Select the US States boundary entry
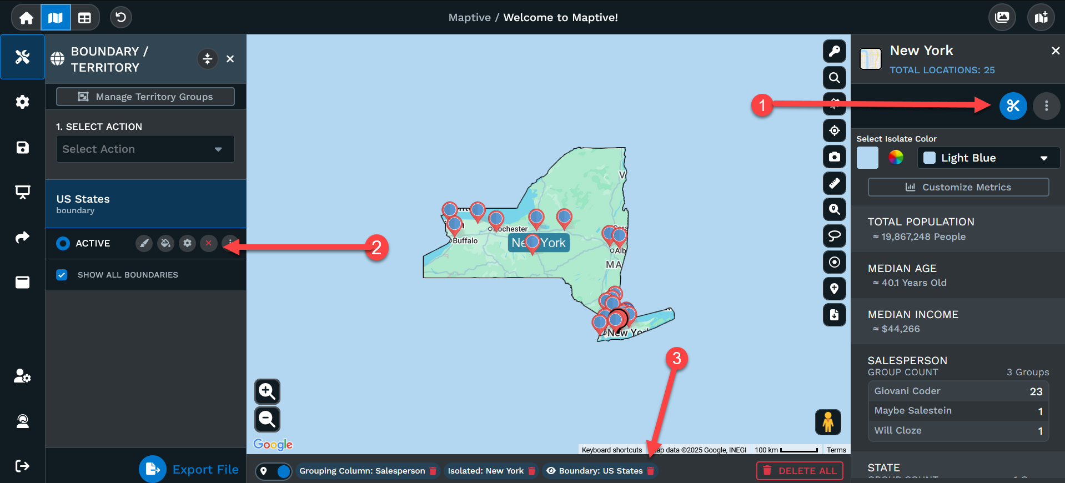This screenshot has width=1065, height=483. [x=145, y=204]
